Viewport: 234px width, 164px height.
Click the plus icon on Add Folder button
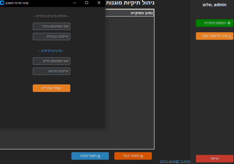pyautogui.click(x=229, y=23)
